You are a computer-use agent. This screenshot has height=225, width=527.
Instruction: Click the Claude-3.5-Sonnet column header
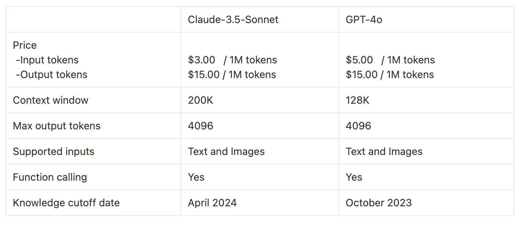233,19
